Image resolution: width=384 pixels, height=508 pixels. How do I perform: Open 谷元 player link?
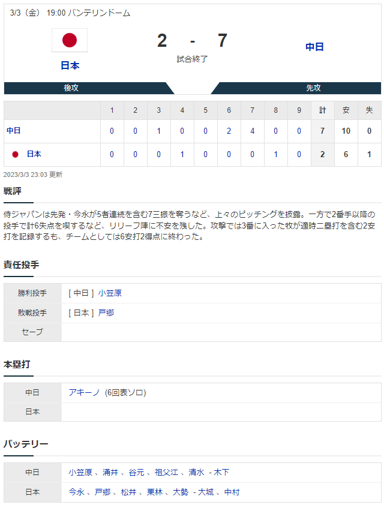click(x=136, y=473)
